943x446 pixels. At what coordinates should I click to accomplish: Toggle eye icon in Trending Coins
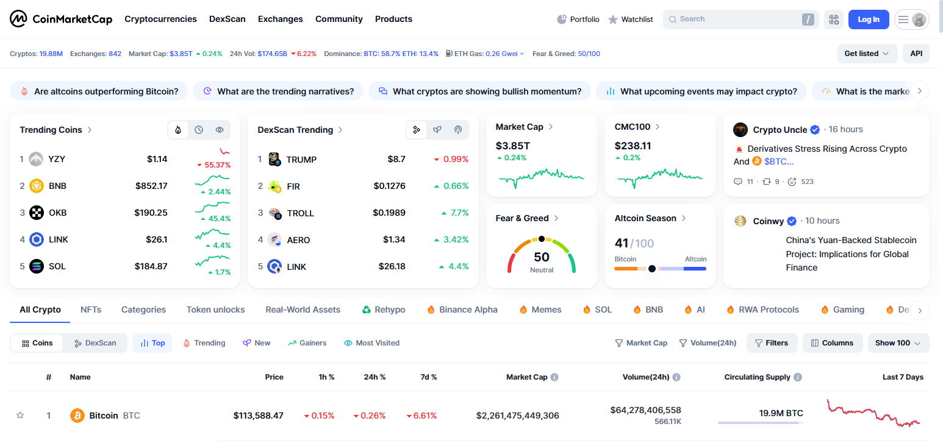pos(220,130)
